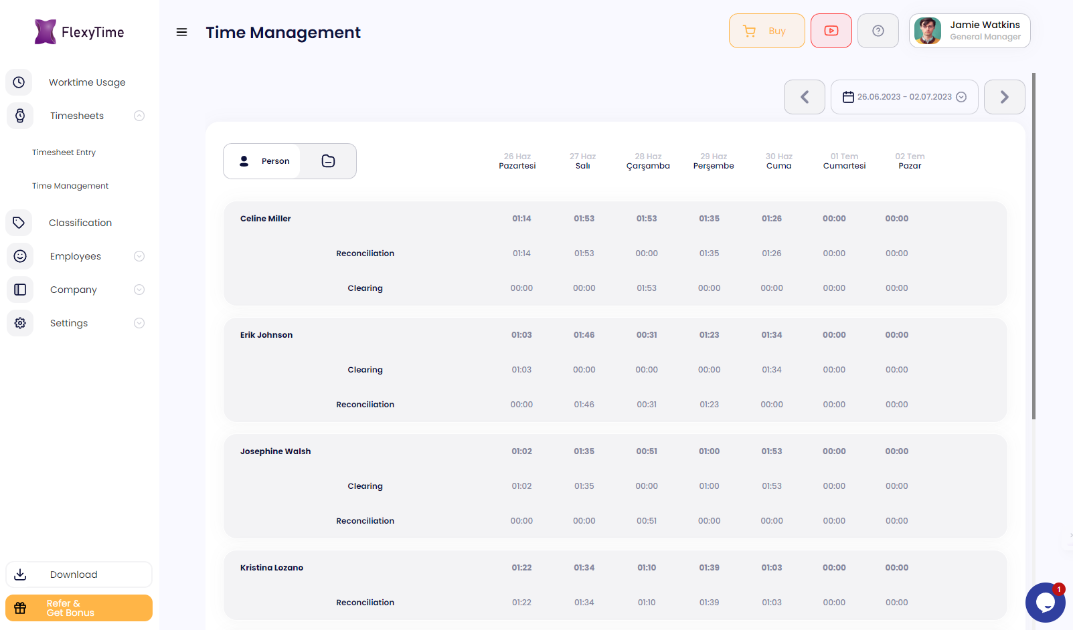The width and height of the screenshot is (1073, 630).
Task: Open Timesheet Entry menu item
Action: pyautogui.click(x=64, y=152)
